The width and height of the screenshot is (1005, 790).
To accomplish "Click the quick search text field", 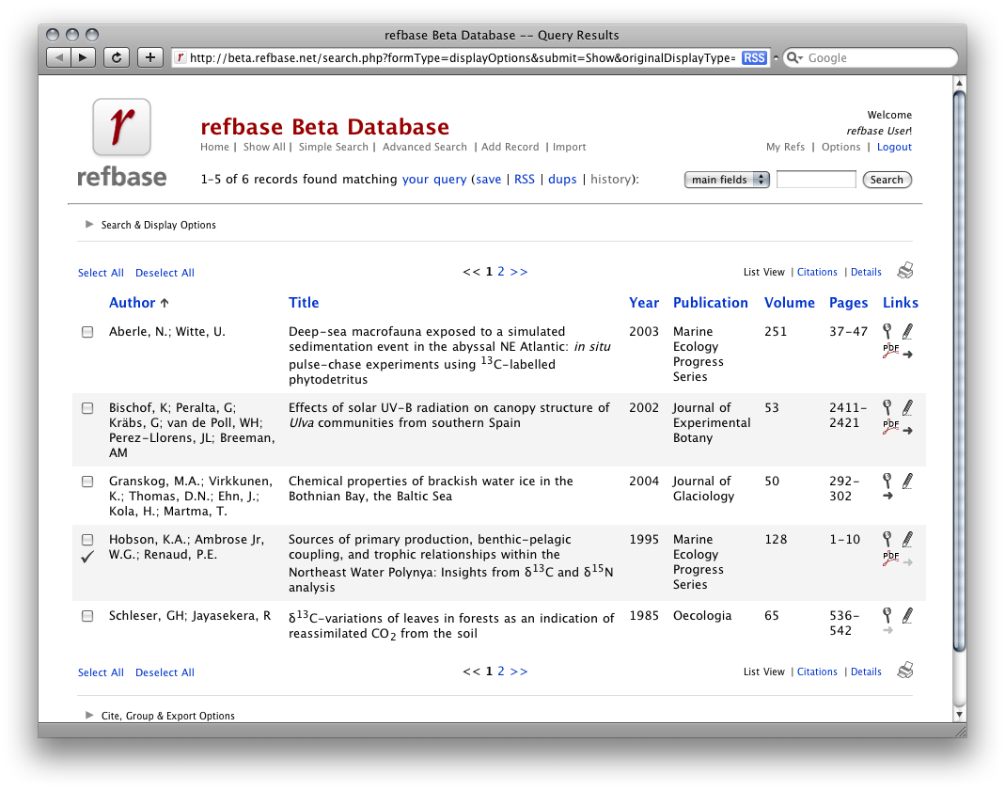I will coord(816,180).
